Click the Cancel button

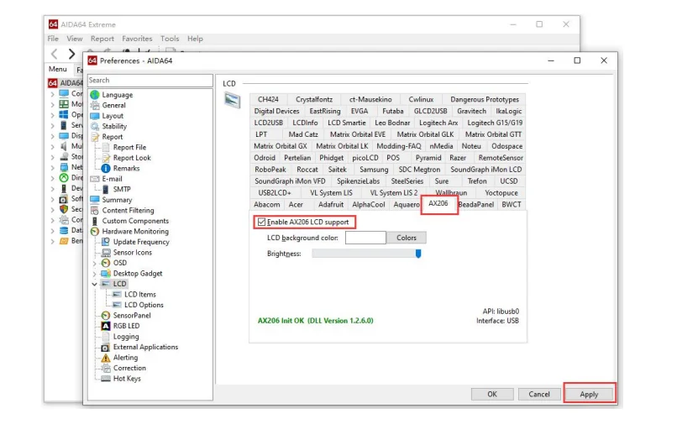click(539, 394)
